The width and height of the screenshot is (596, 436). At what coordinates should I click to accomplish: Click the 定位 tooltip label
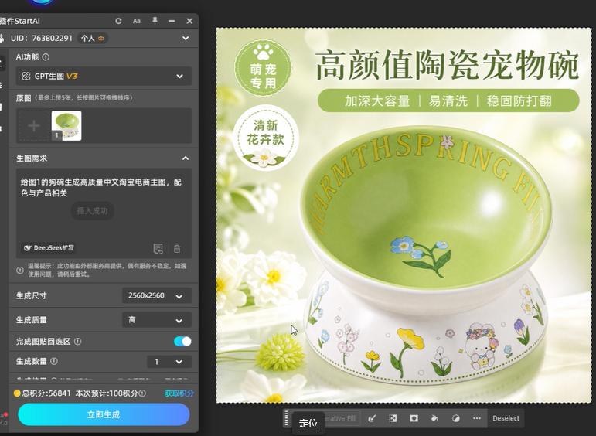(x=308, y=424)
